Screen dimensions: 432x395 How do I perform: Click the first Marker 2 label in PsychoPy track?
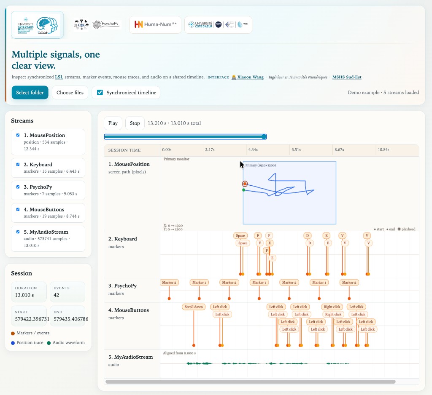169,282
